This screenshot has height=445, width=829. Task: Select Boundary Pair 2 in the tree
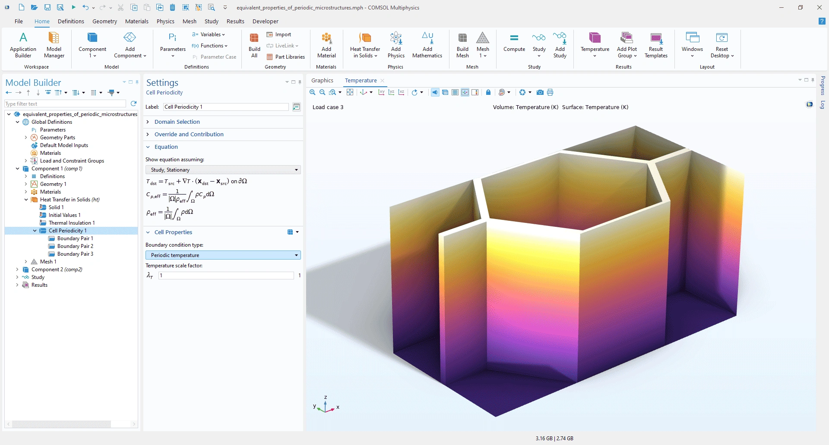pyautogui.click(x=75, y=246)
